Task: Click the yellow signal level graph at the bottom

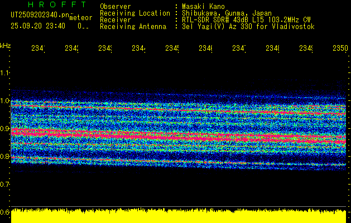Action: point(179,216)
